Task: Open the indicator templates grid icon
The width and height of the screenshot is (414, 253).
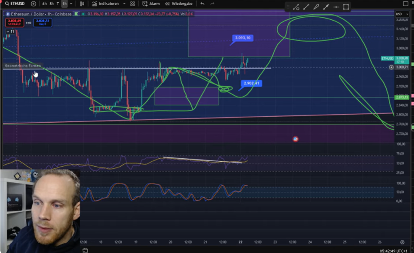Action: [x=133, y=4]
